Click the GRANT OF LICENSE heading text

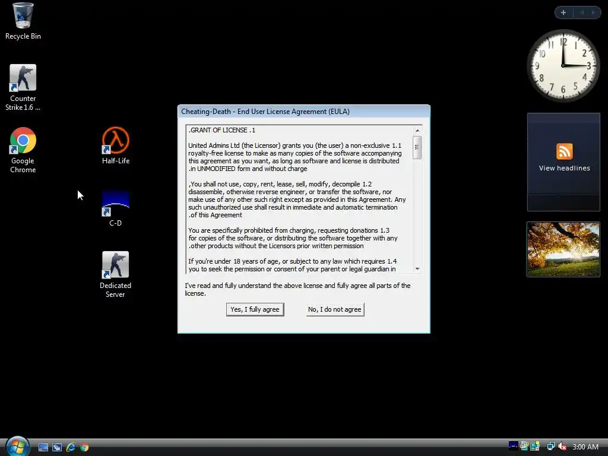click(x=222, y=130)
